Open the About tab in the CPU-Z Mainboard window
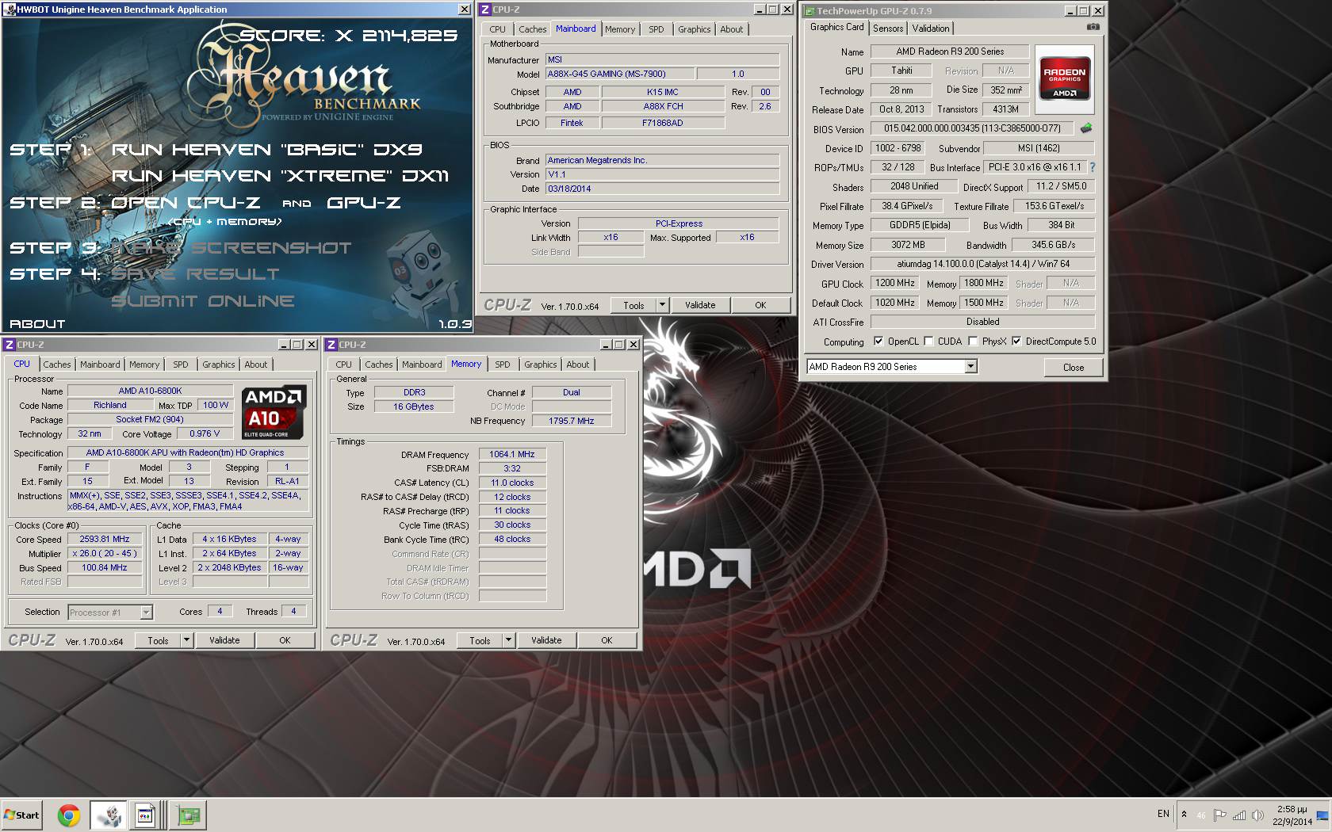Viewport: 1332px width, 832px height. [x=732, y=29]
